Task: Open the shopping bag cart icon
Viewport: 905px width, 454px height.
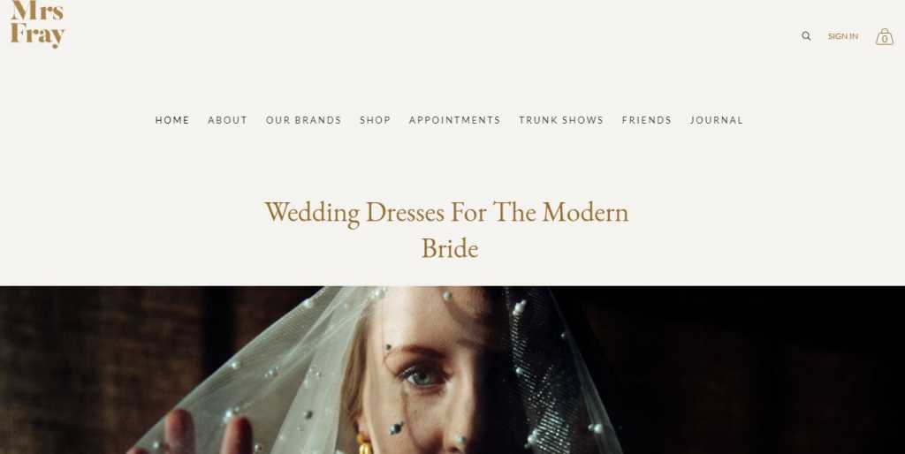Action: pyautogui.click(x=884, y=37)
